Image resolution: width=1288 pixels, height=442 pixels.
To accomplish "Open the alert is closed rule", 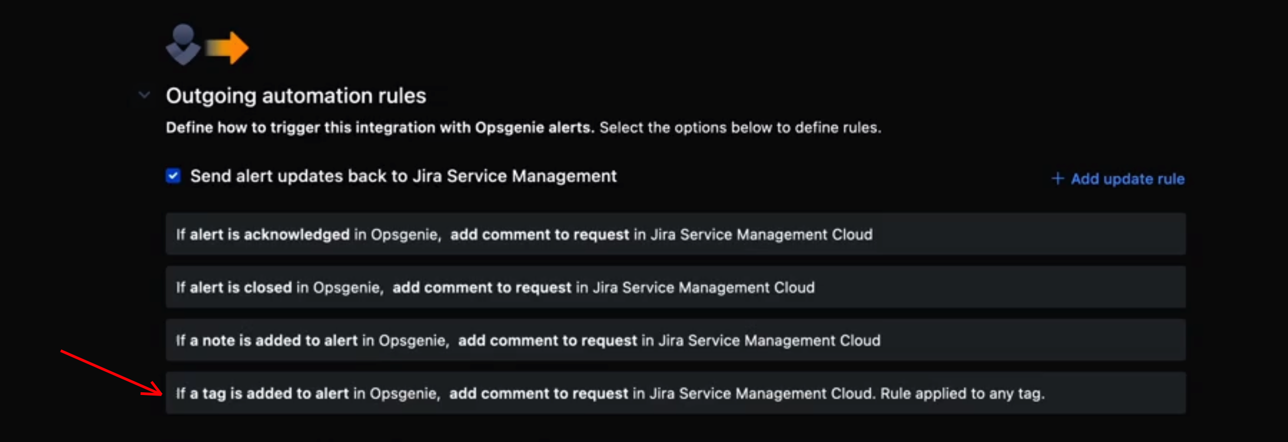I will 675,287.
